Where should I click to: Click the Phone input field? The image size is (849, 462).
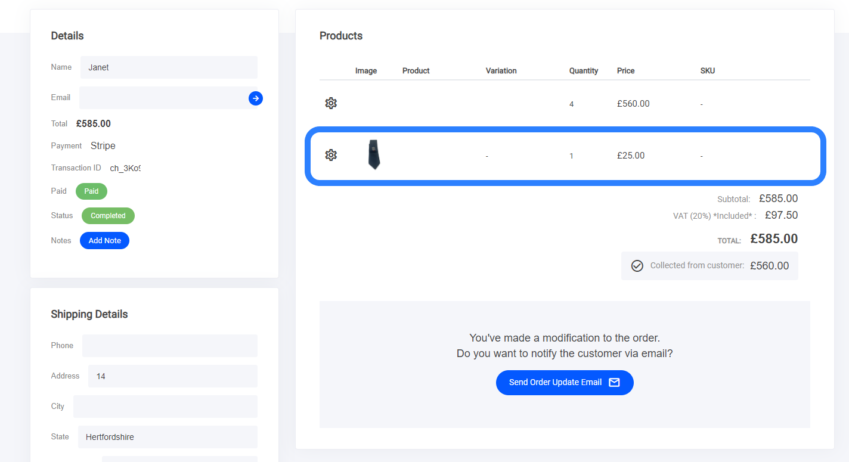coord(169,346)
